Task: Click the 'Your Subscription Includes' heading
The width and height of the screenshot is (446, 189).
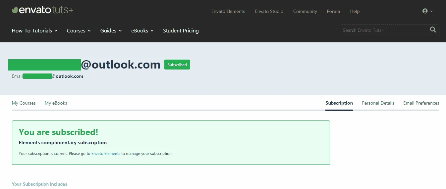Action: (x=39, y=184)
